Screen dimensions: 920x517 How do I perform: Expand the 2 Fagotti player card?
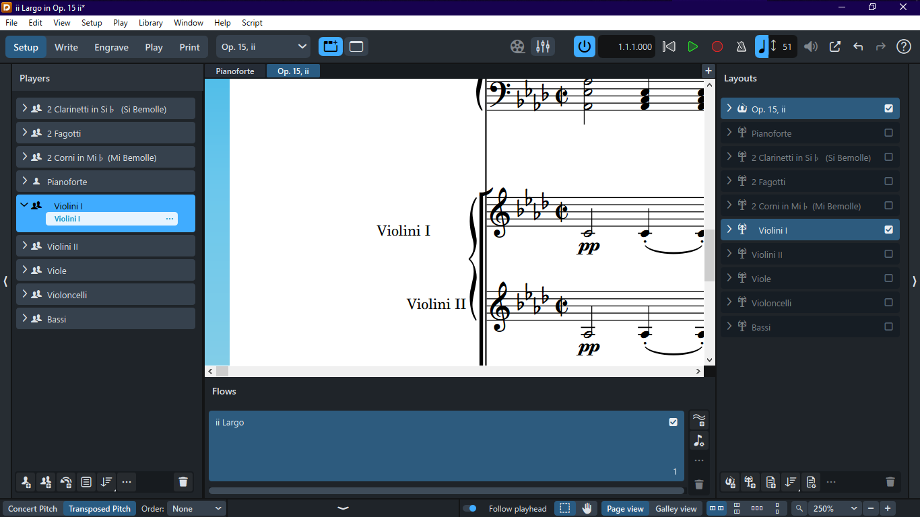[25, 133]
